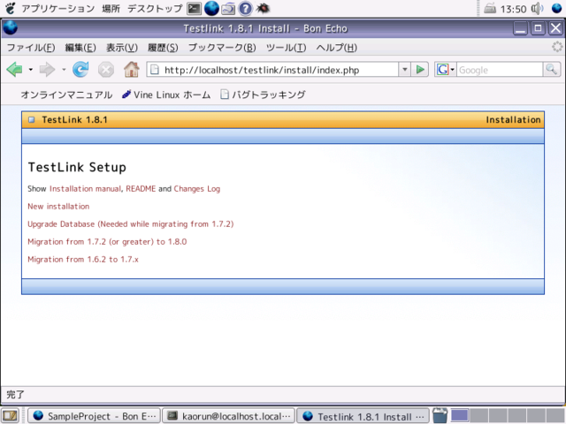Click the loading throbber icon
Screen dimensions: 566x424
557,47
